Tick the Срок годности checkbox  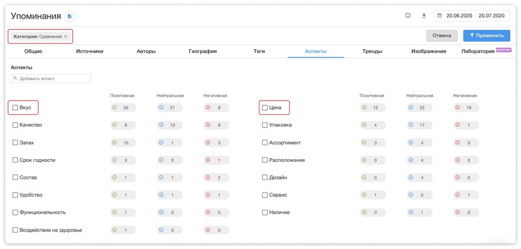coord(15,160)
